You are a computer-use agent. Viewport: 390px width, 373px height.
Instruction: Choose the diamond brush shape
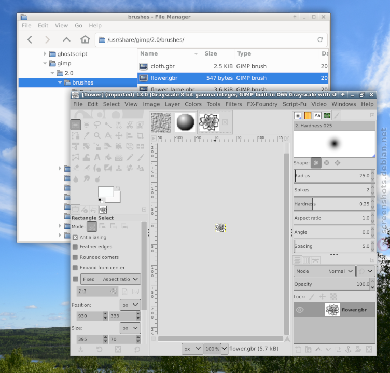338,163
